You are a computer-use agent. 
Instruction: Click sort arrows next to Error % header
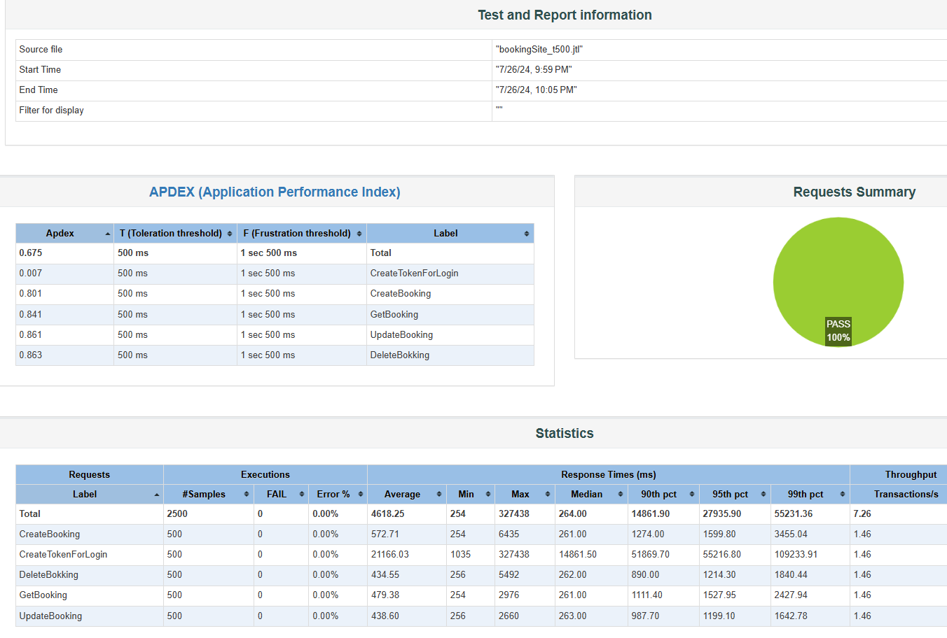click(x=361, y=495)
